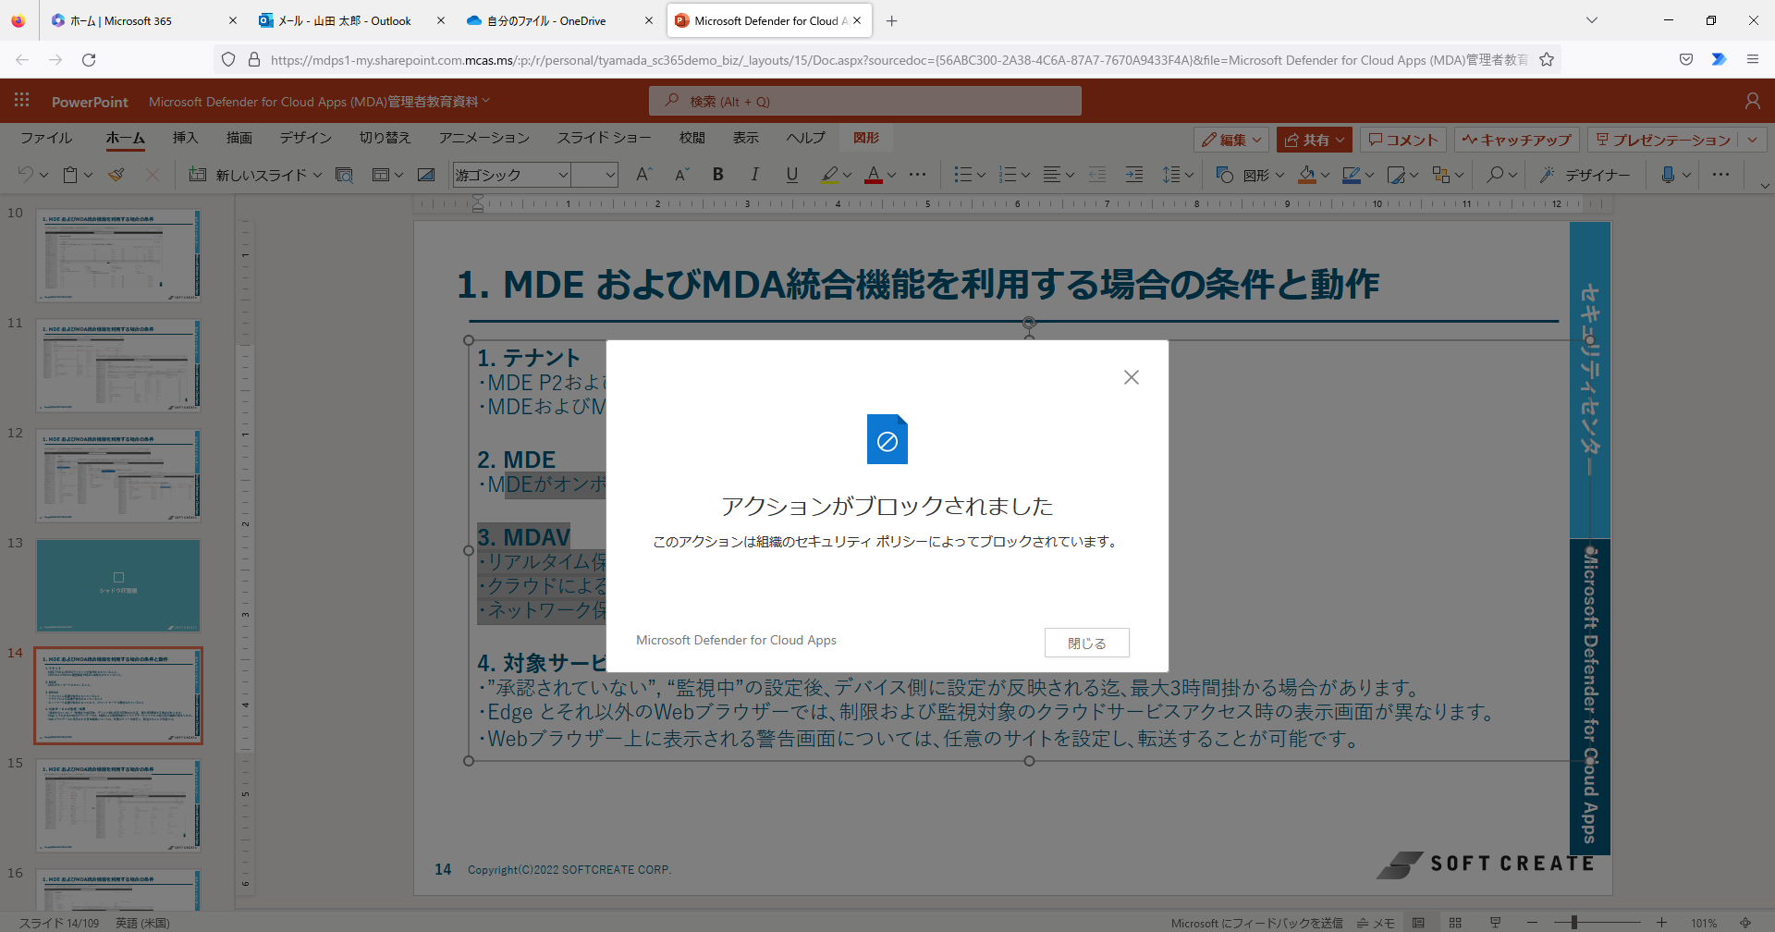Screen dimensions: 1775x932
Task: Increase font size with A-up icon
Action: pos(644,175)
